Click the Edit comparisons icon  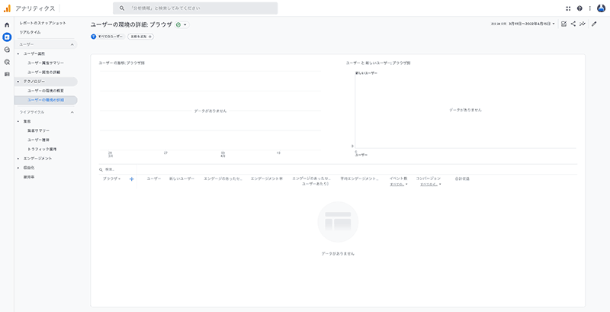click(563, 24)
